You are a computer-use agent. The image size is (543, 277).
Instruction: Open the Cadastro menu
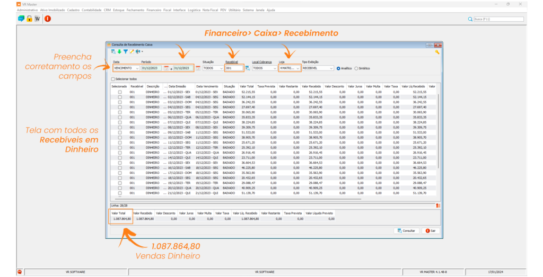[73, 10]
